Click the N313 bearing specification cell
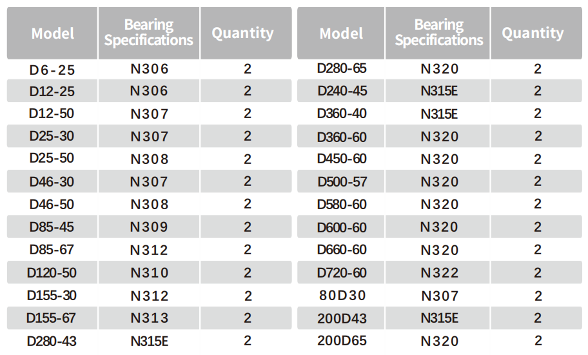 149,318
